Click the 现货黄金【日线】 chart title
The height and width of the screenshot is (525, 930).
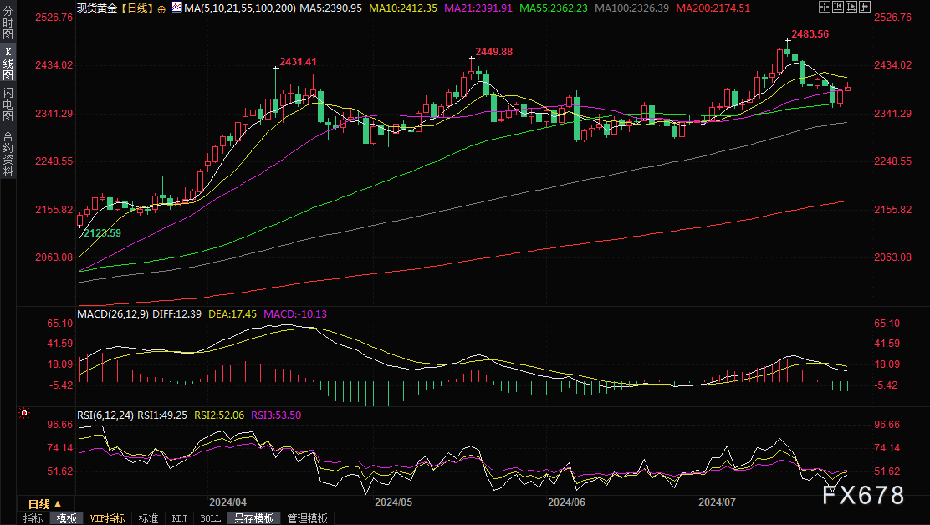coord(115,8)
